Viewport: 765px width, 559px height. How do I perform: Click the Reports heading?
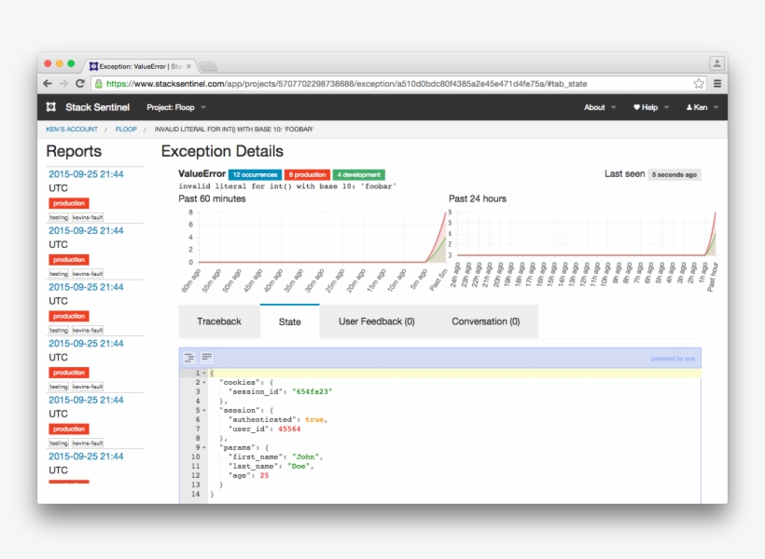(74, 151)
